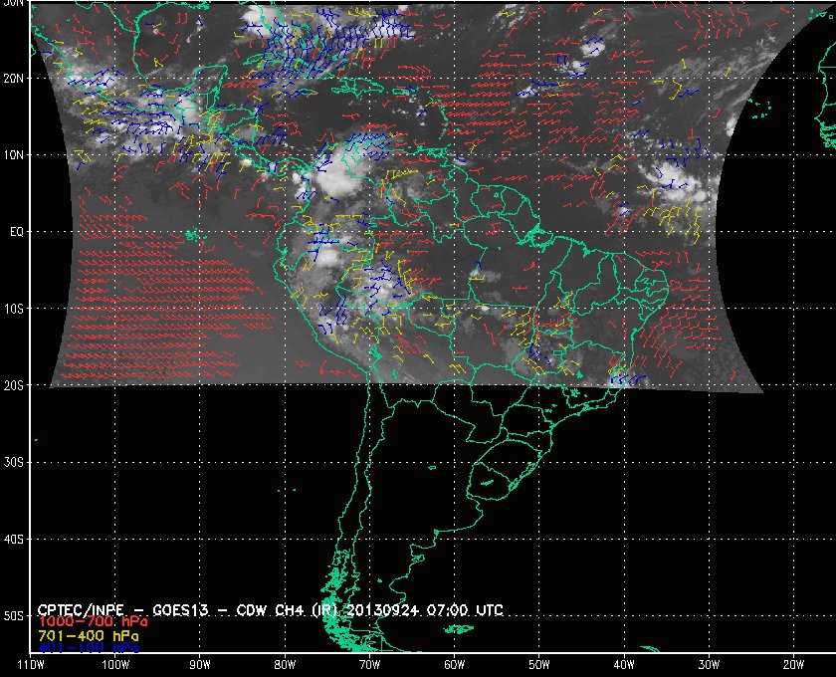Click the 20S latitude label
Screen dimensions: 836x677
click(x=14, y=385)
